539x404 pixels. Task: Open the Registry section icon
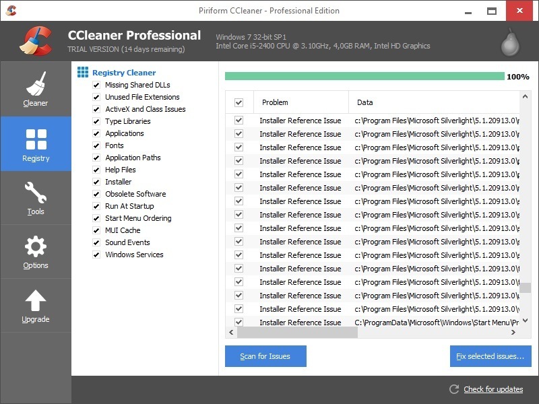coord(35,138)
